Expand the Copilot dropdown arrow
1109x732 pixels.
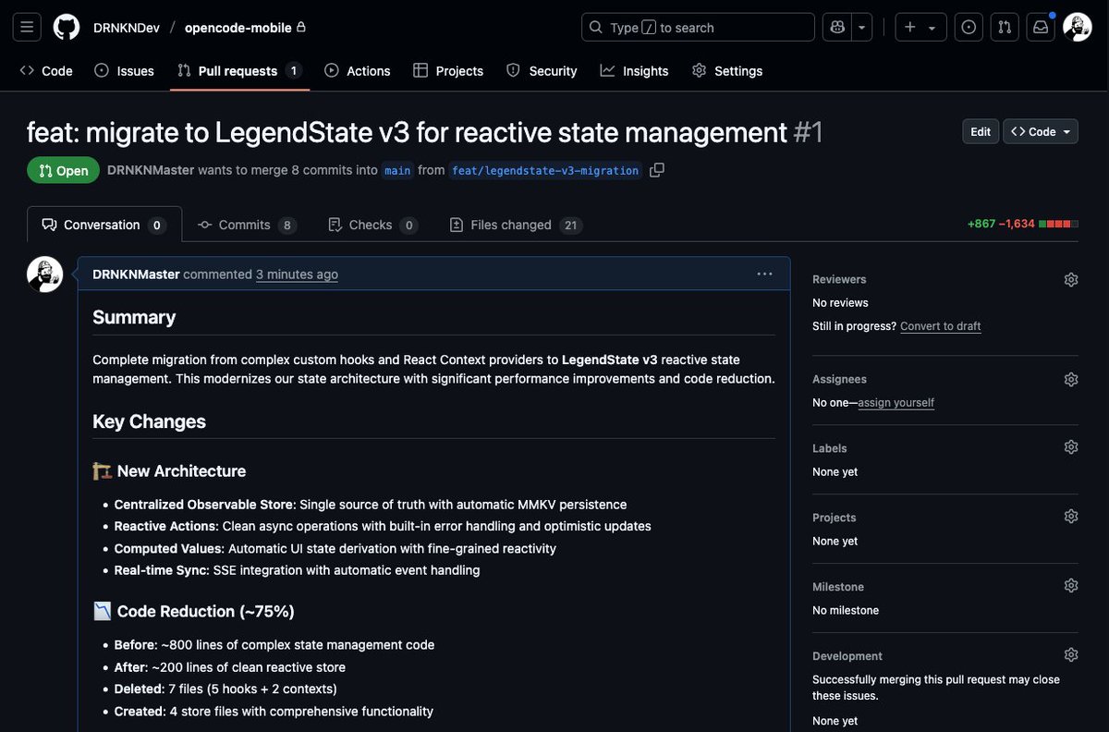coord(862,27)
